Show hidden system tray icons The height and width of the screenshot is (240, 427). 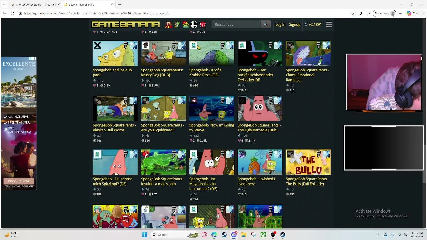378,235
